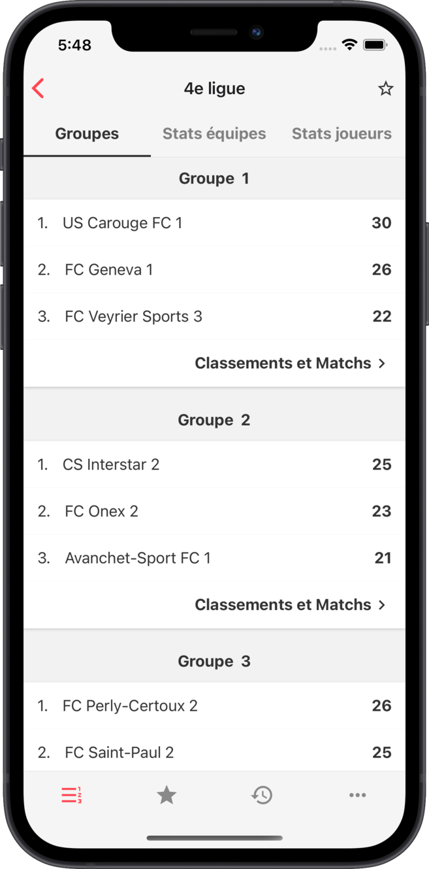Tap the red back arrow
Viewport: 429px width, 869px height.
(38, 88)
